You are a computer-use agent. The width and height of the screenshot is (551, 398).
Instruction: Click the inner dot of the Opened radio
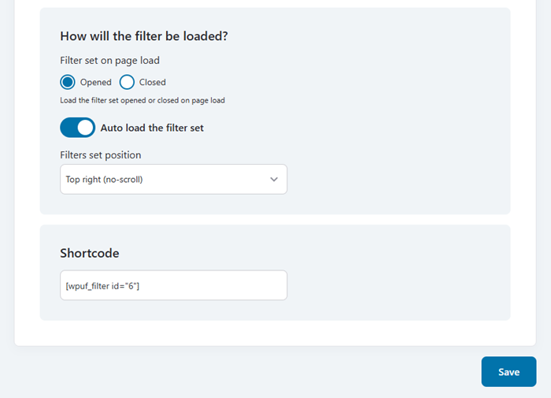point(68,82)
